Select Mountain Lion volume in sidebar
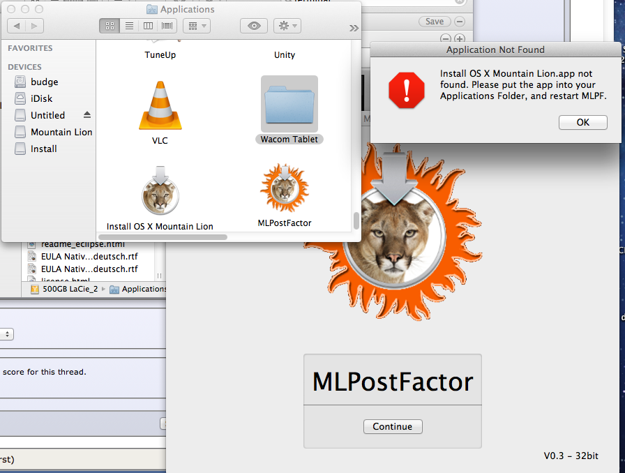625x473 pixels. pos(61,132)
